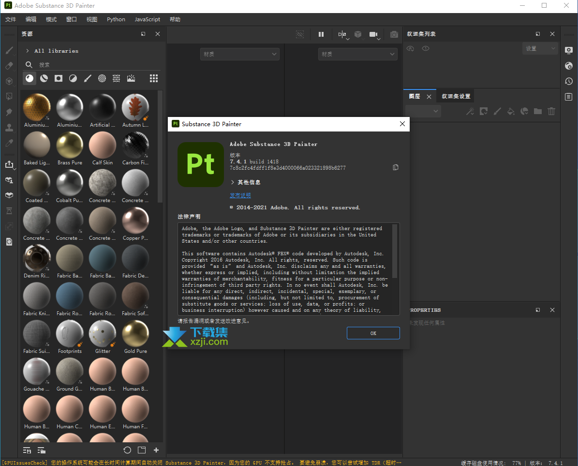Select Autumn Leaf material thumbnail
The image size is (578, 466).
(135, 111)
